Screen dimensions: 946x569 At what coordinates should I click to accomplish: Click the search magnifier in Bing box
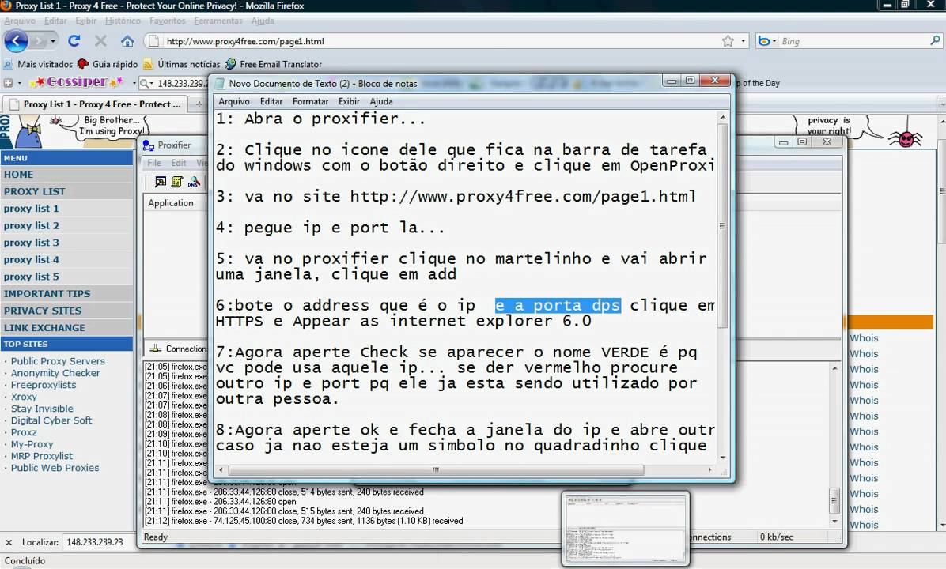pyautogui.click(x=935, y=41)
